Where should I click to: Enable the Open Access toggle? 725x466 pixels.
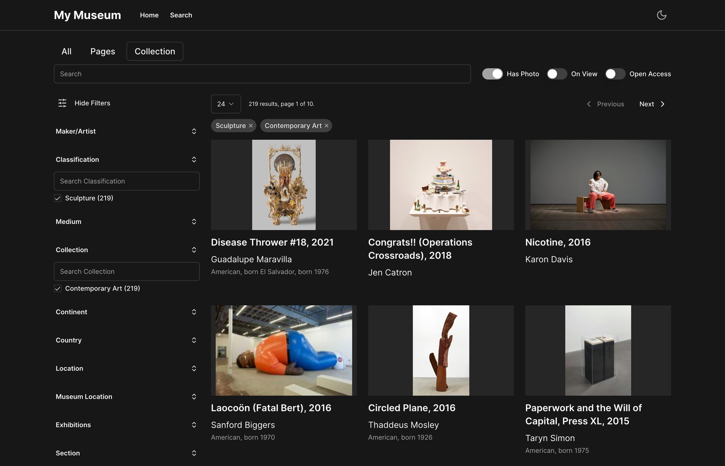(x=615, y=74)
